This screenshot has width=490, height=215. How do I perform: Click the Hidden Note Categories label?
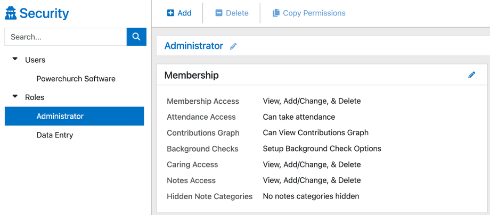tap(210, 196)
